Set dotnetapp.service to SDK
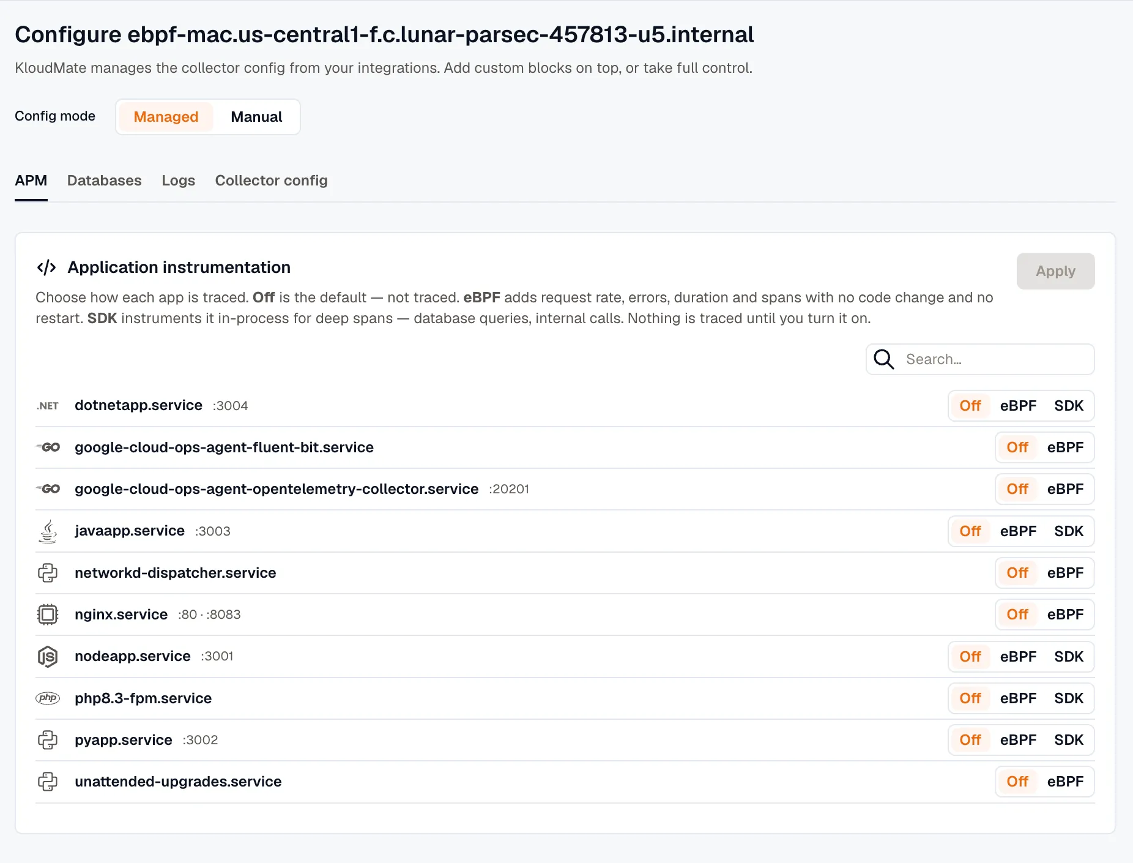The width and height of the screenshot is (1133, 863). pyautogui.click(x=1069, y=406)
